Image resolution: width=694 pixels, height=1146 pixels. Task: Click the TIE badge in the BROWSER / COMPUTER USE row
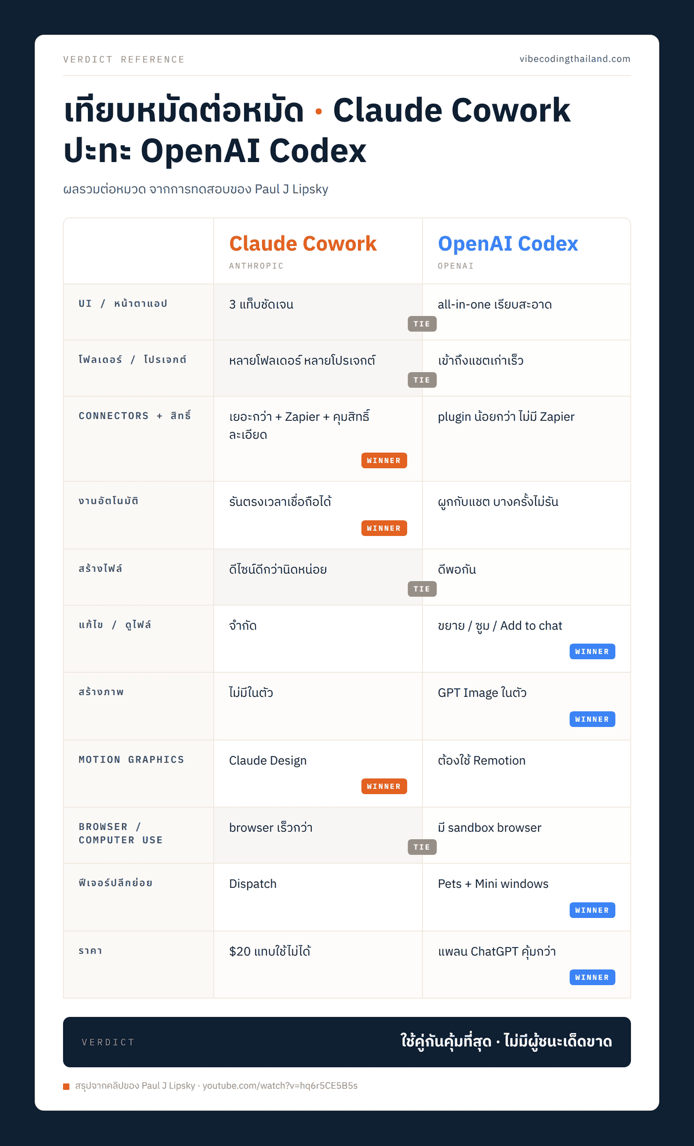coord(422,847)
